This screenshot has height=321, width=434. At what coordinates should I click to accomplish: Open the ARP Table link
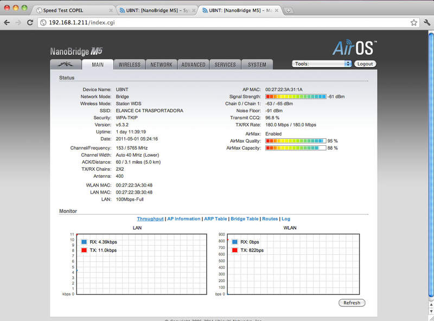[x=215, y=219]
